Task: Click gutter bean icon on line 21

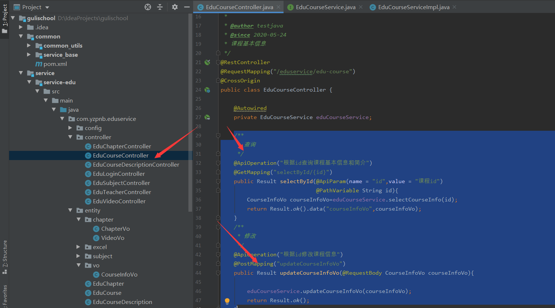Action: tap(207, 62)
